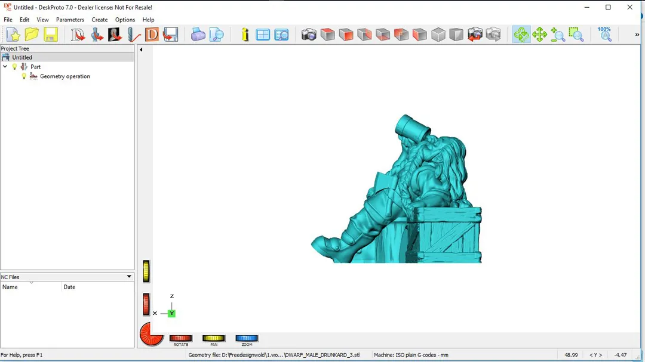645x362 pixels.
Task: Click the printer icon in the toolbar
Action: [x=198, y=35]
